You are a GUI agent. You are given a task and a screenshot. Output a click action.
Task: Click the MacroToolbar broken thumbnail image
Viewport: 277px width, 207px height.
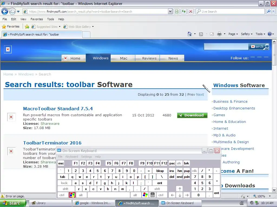(11, 117)
